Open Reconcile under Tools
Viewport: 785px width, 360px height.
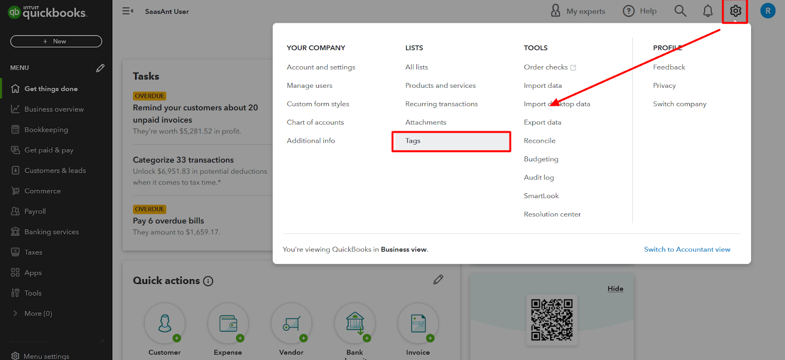tap(540, 141)
